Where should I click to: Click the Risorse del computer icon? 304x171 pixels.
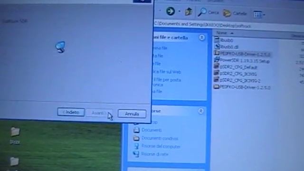click(x=136, y=146)
